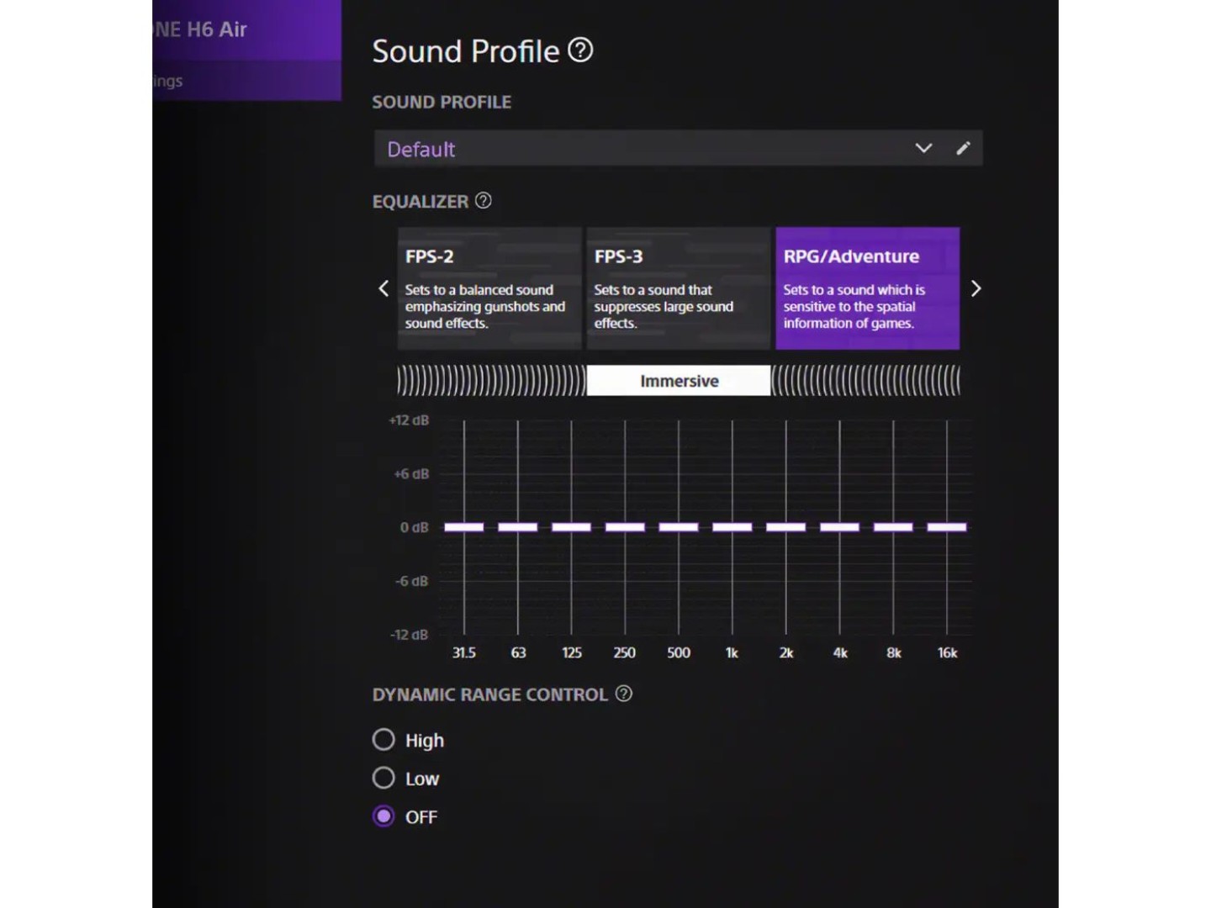Image resolution: width=1211 pixels, height=908 pixels.
Task: Open the Equalizer help question mark
Action: click(483, 201)
